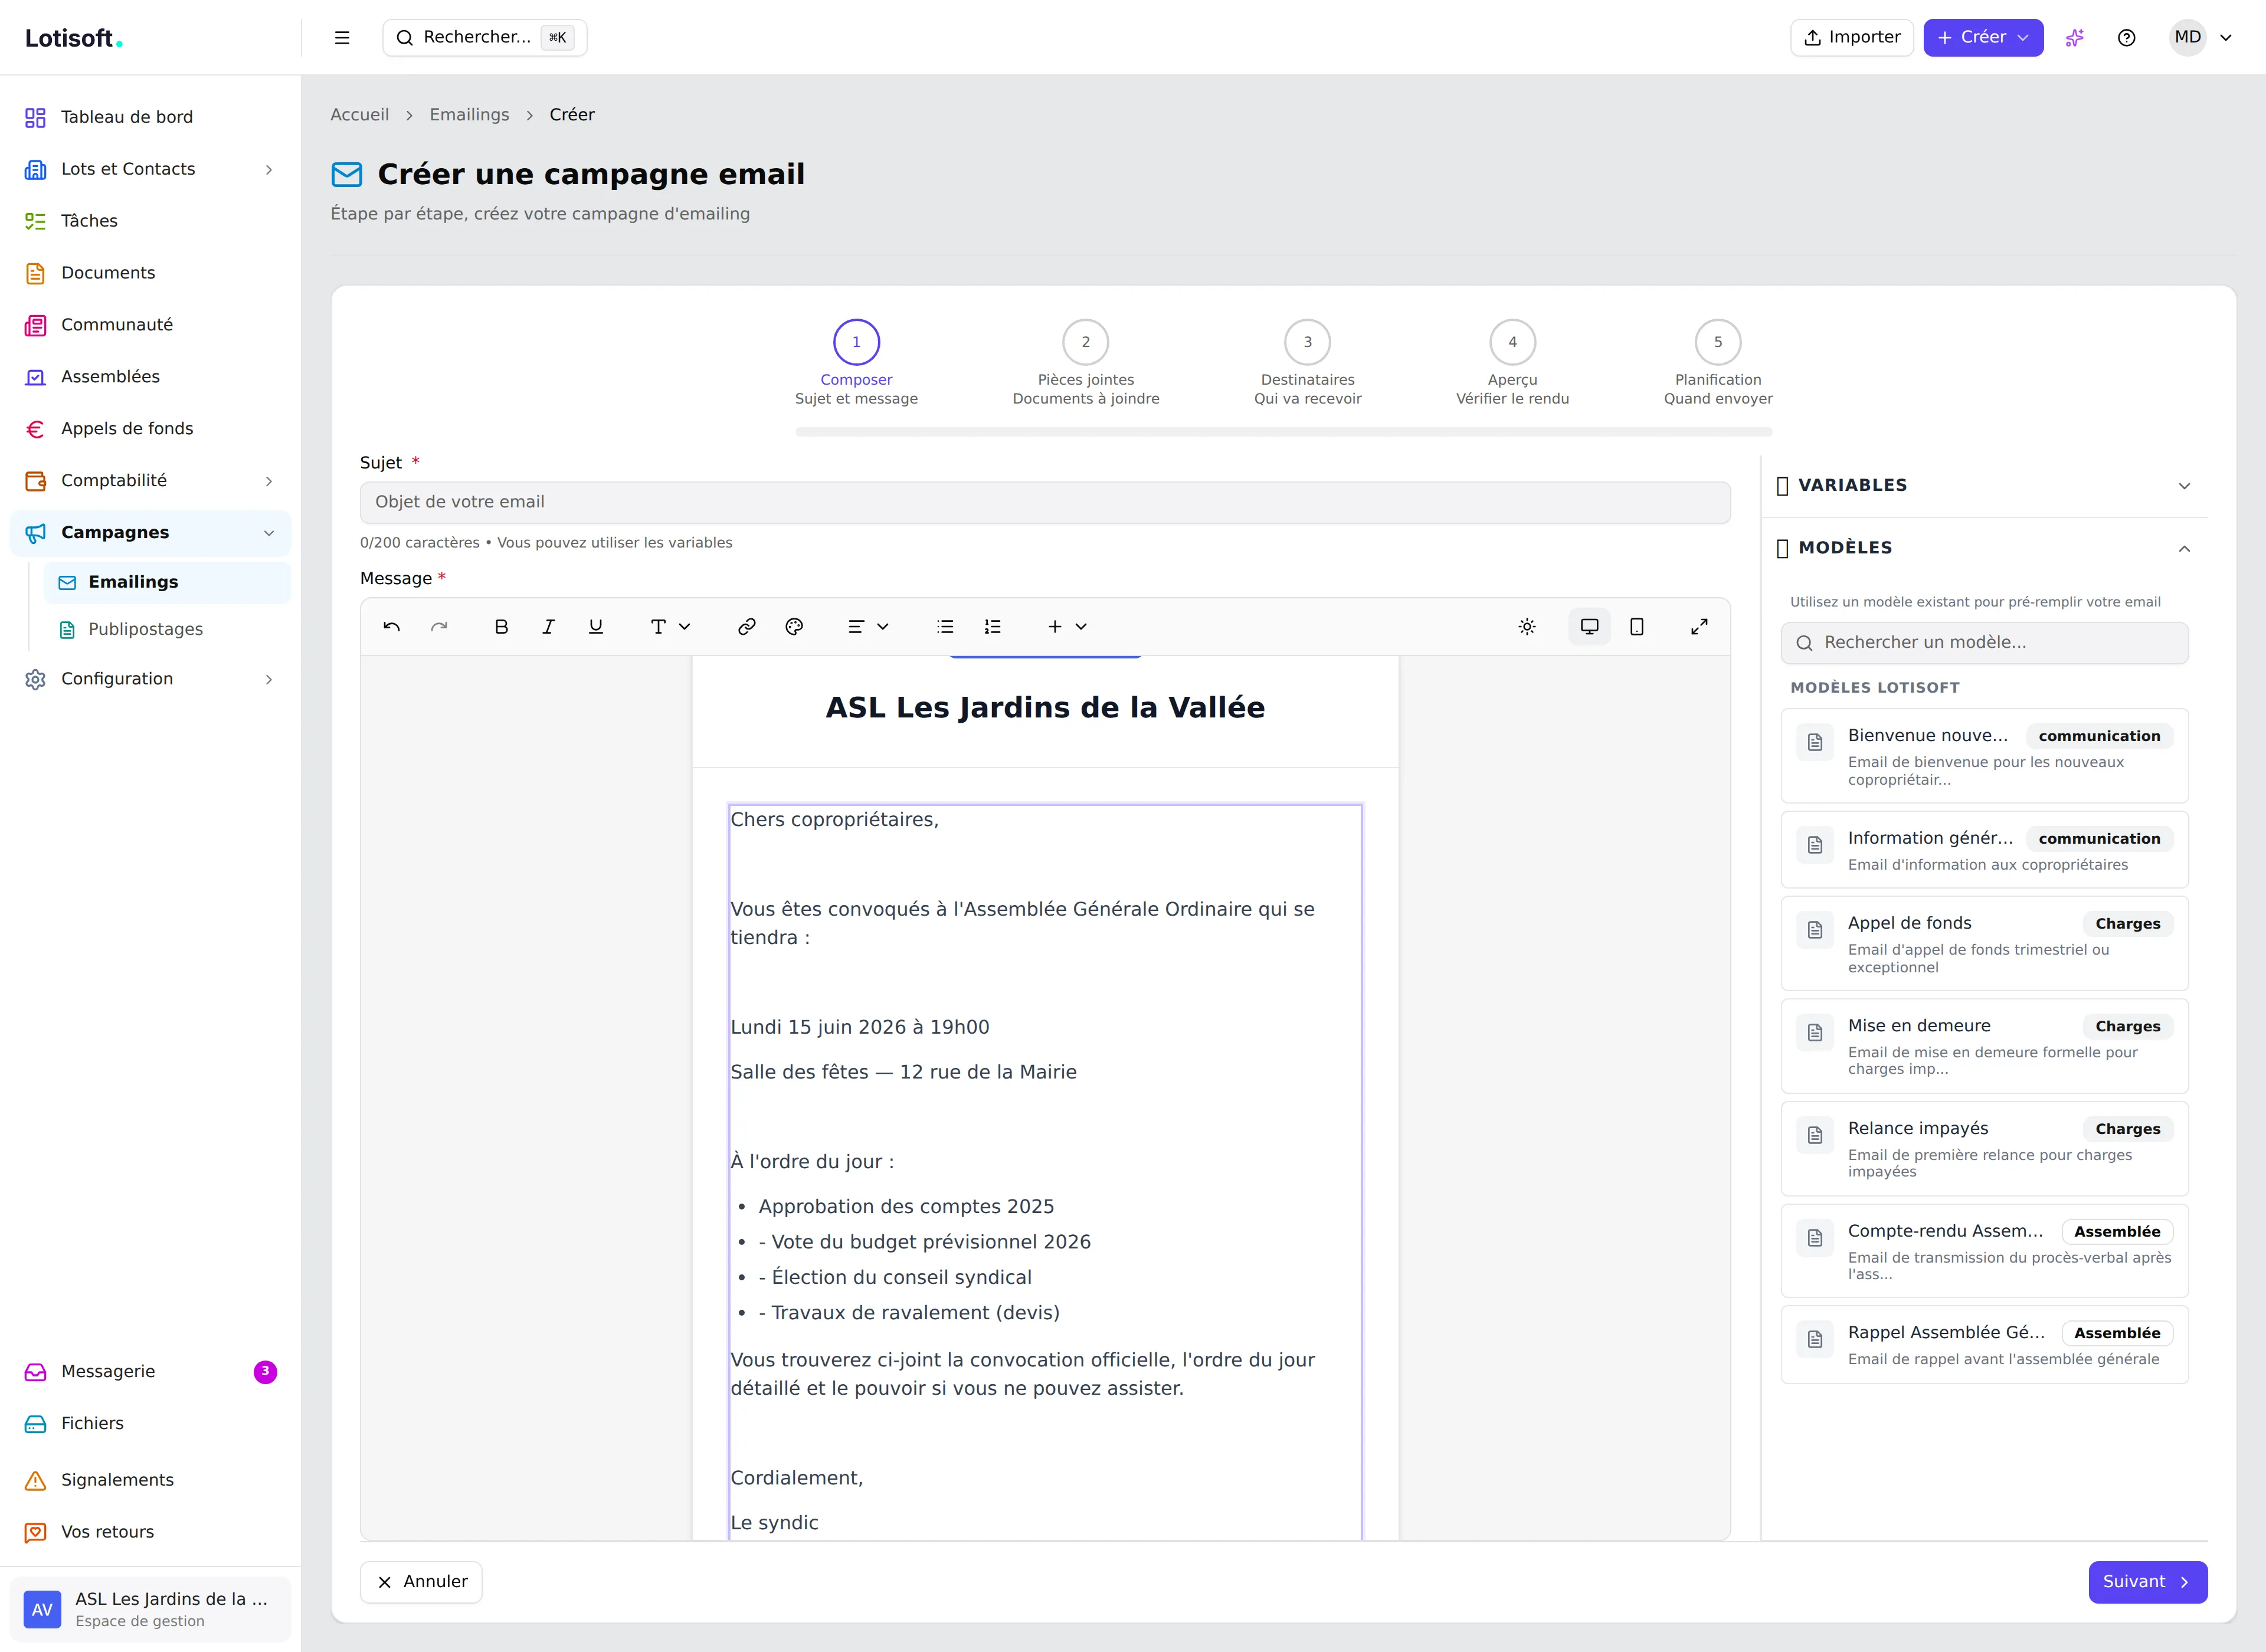The width and height of the screenshot is (2266, 1652).
Task: Open the help question mark icon
Action: tap(2127, 38)
